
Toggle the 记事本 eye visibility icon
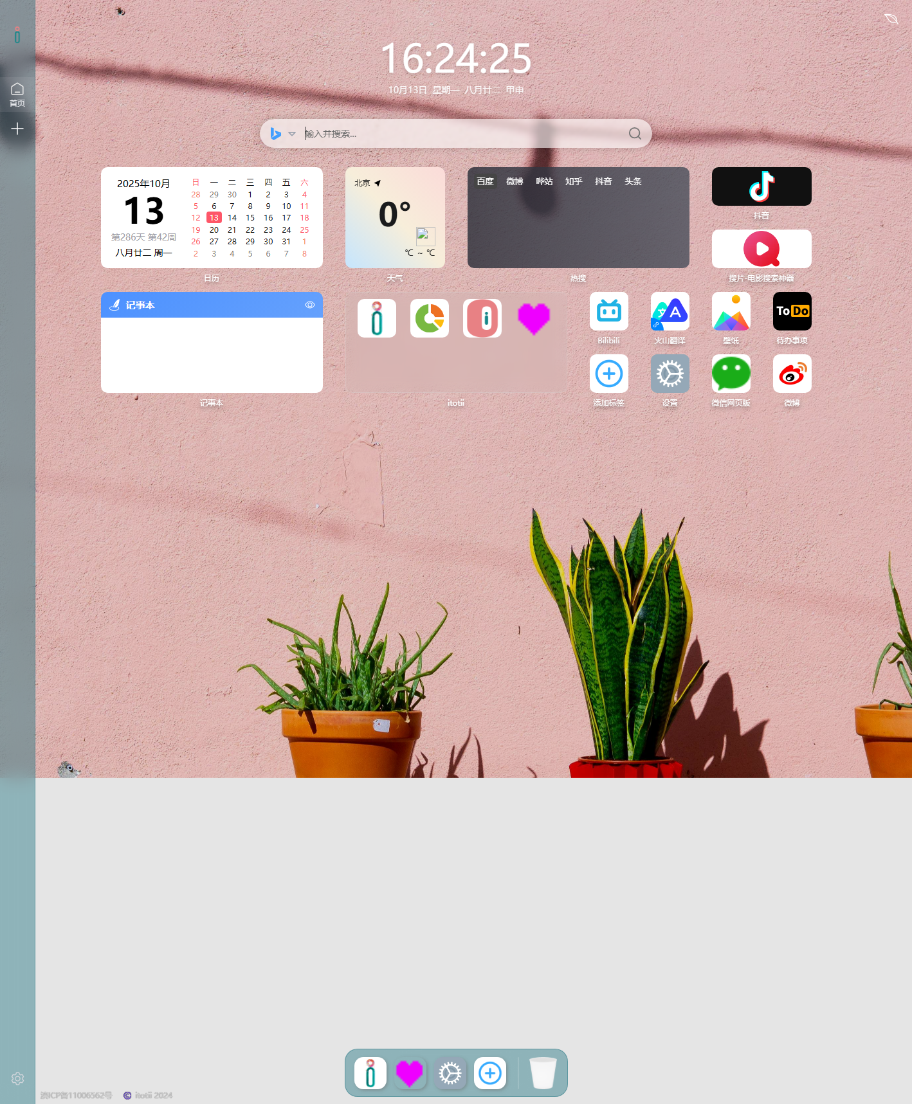coord(310,305)
